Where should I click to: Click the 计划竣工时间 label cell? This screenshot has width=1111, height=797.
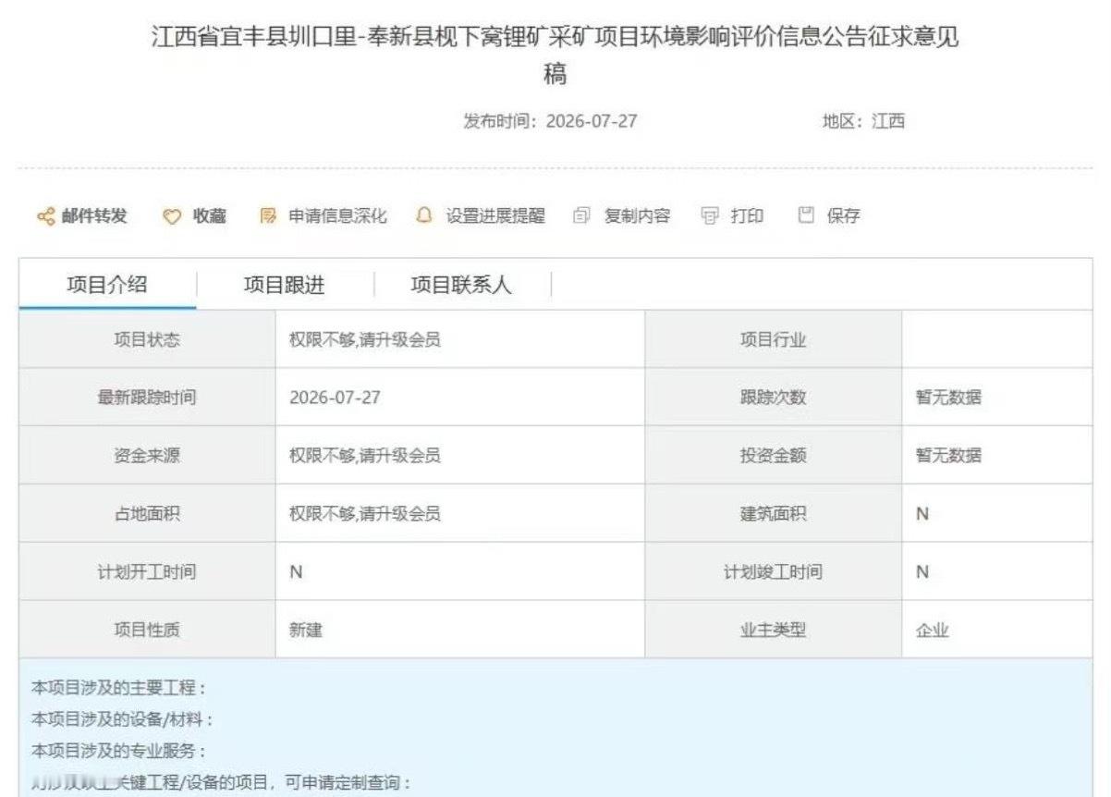(x=774, y=571)
